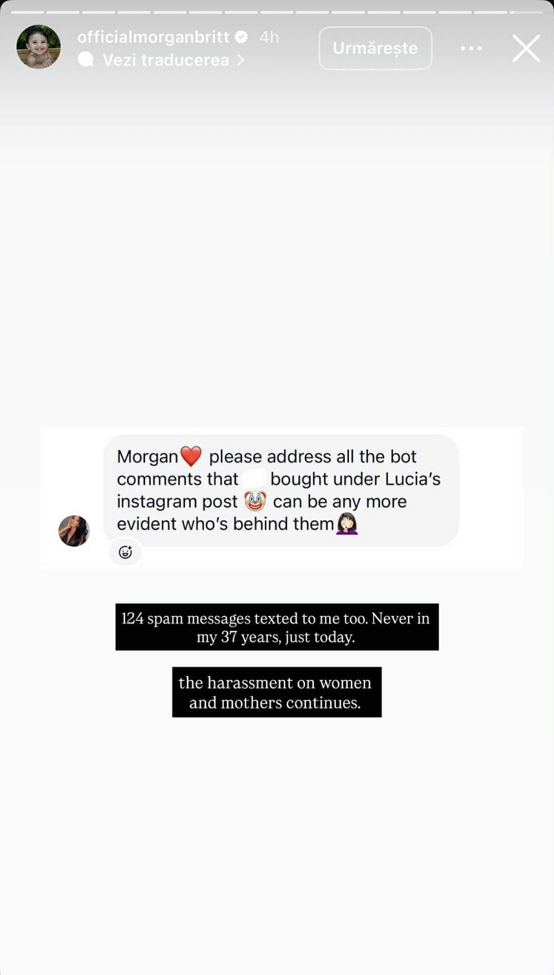Click the verified badge next to username
554x975 pixels.
[241, 37]
